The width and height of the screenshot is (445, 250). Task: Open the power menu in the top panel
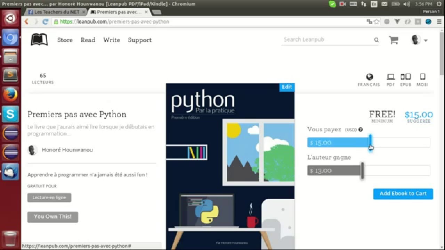click(x=439, y=4)
